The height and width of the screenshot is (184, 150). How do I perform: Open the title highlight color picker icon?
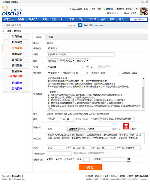(129, 159)
